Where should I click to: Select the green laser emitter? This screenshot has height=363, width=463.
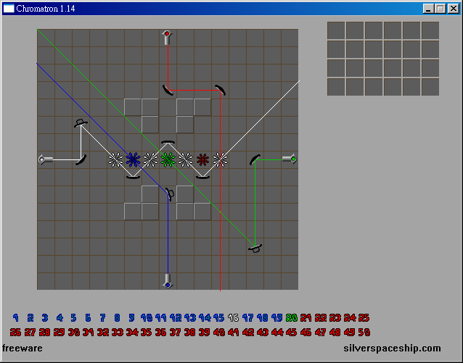point(290,159)
